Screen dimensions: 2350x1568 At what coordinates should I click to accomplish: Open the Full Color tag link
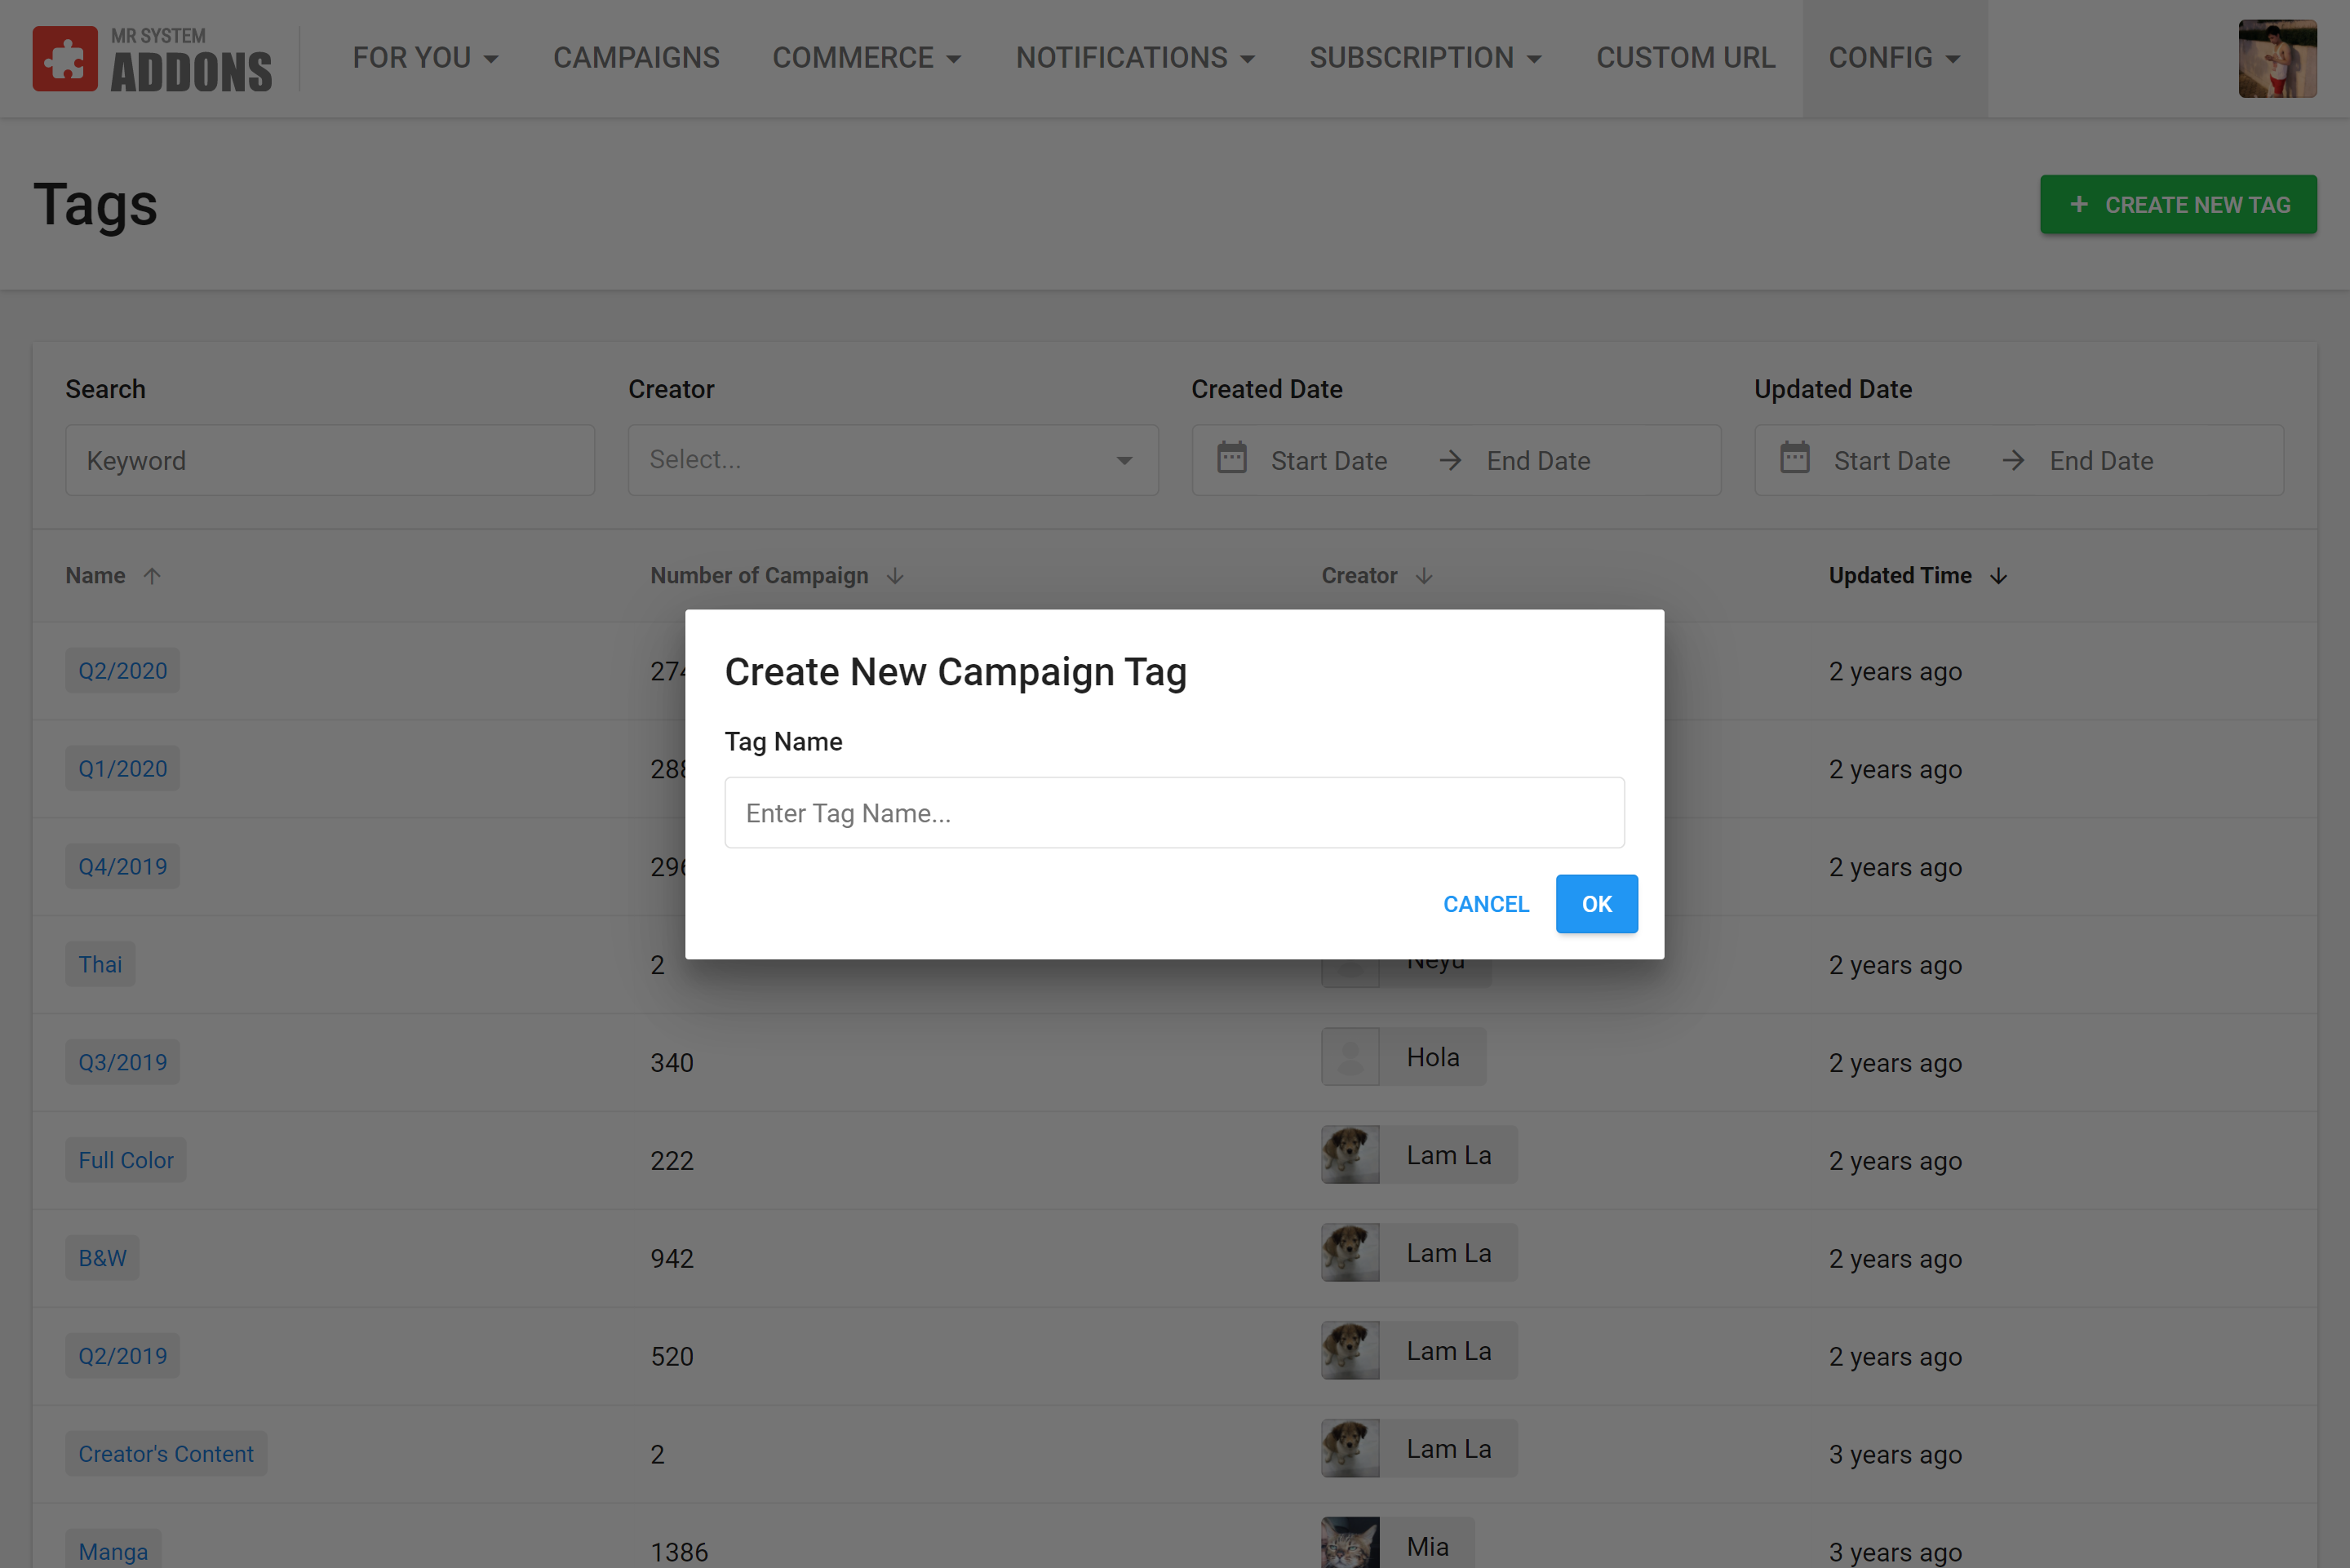[126, 1160]
